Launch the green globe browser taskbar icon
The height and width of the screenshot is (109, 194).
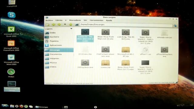coord(26,106)
